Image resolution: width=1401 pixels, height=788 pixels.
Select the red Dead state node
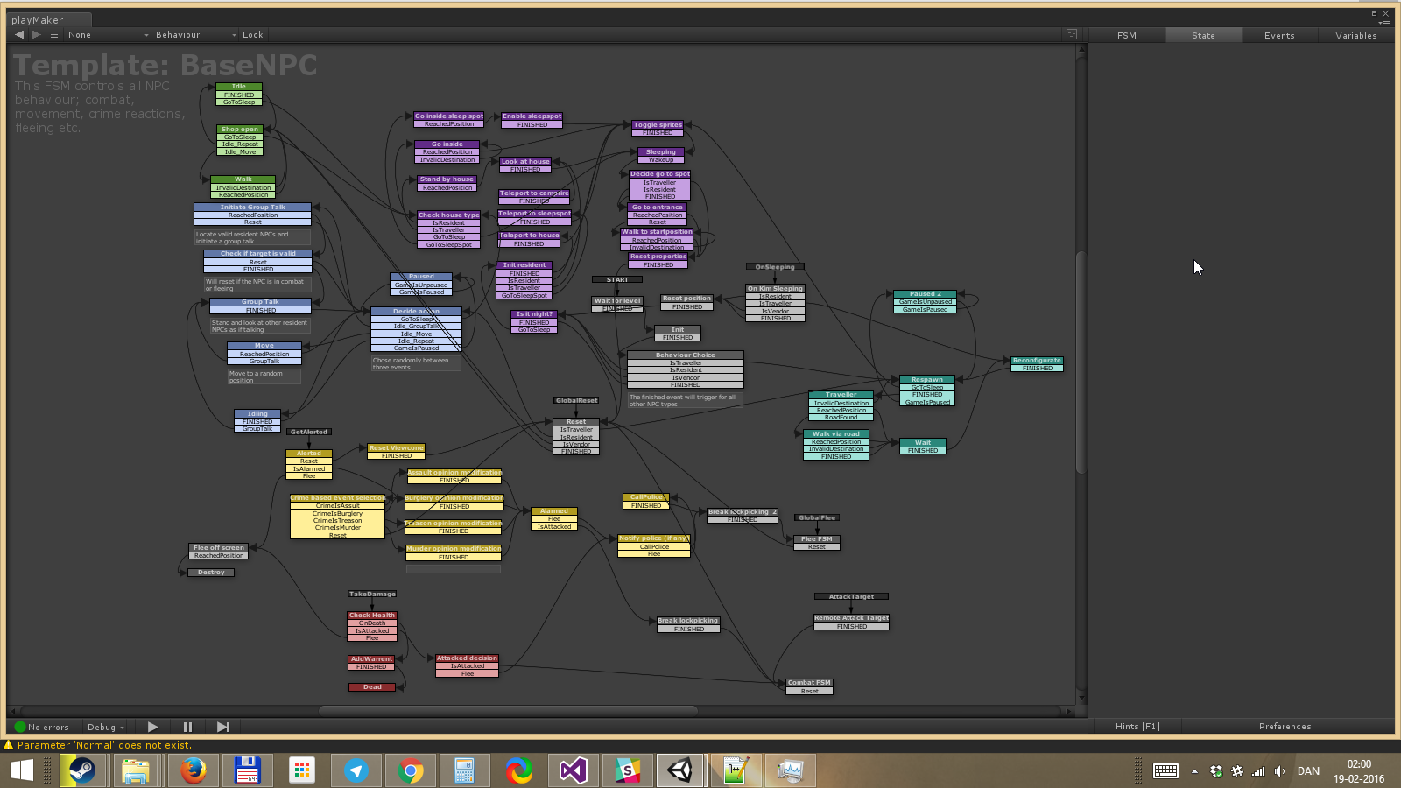point(372,687)
